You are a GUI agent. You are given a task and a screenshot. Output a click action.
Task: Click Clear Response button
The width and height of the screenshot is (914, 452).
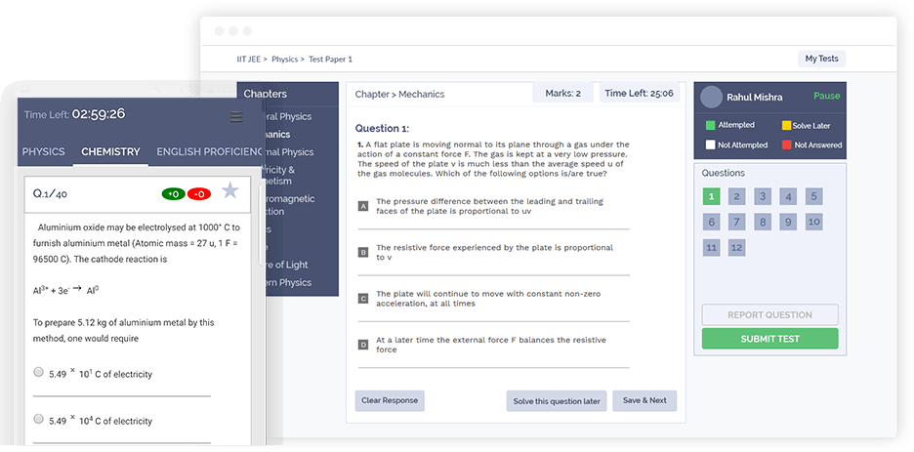point(390,400)
